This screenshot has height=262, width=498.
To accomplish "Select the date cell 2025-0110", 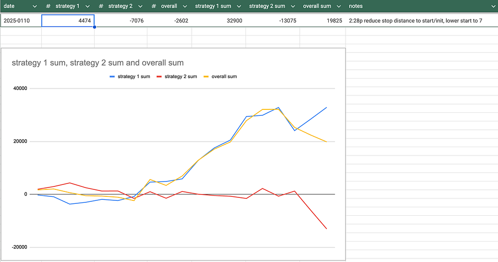I will (x=21, y=20).
